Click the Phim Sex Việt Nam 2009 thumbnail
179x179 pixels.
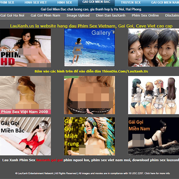[25, 95]
